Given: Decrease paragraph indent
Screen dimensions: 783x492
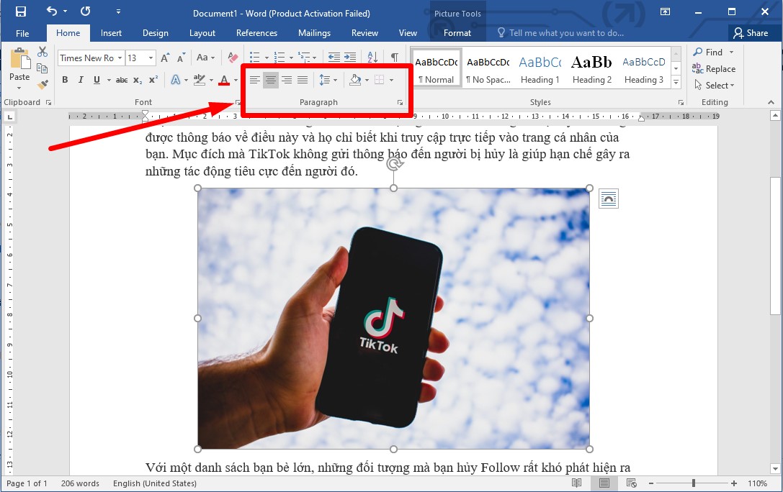Looking at the screenshot, I should (334, 58).
